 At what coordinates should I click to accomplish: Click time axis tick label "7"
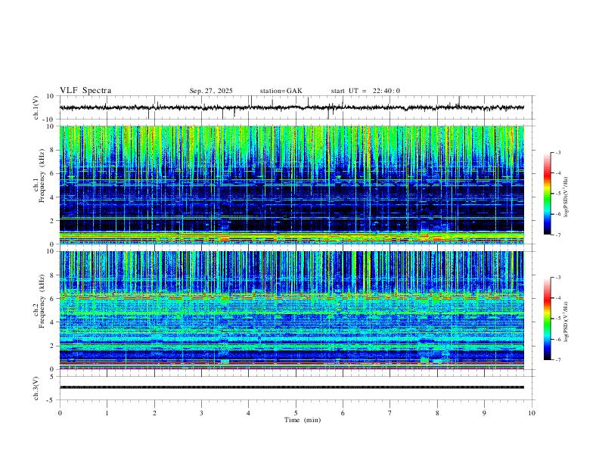pyautogui.click(x=390, y=413)
